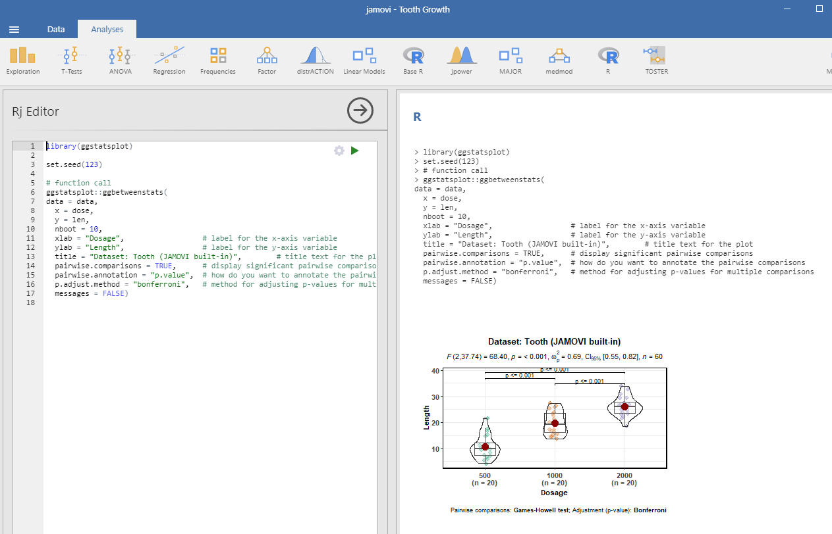Viewport: 832px width, 534px height.
Task: Open the Linear Models icon
Action: (364, 59)
